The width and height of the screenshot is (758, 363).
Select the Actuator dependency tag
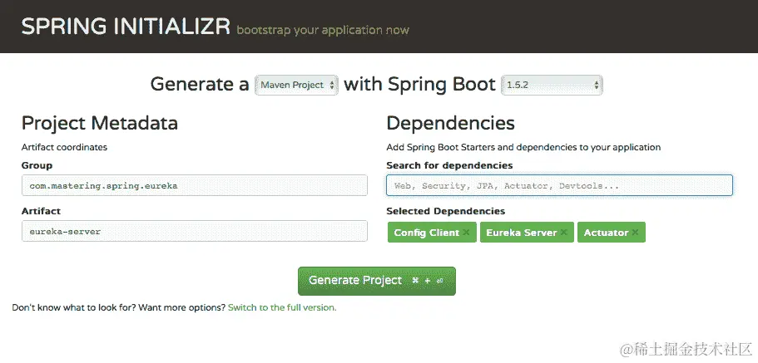[x=611, y=233]
